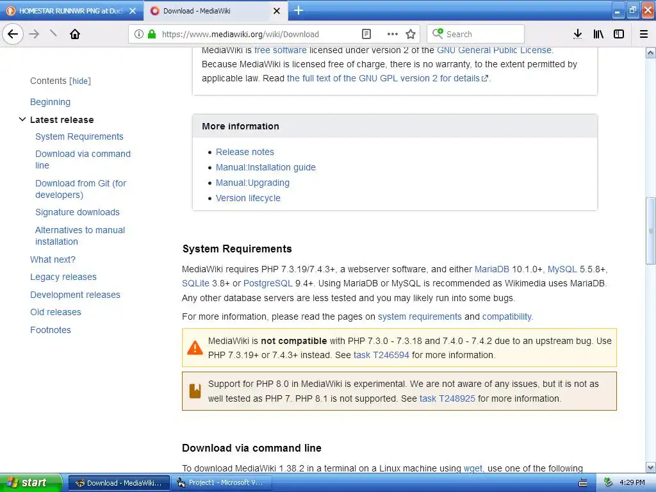Open the downloads arrow icon

(577, 34)
